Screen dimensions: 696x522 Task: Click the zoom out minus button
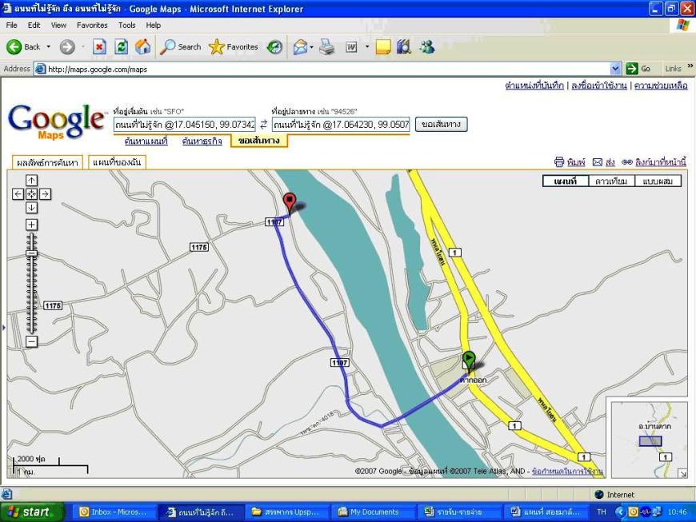coord(31,341)
